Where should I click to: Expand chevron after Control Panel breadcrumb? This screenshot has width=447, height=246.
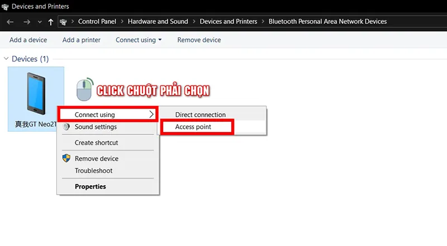coord(122,21)
